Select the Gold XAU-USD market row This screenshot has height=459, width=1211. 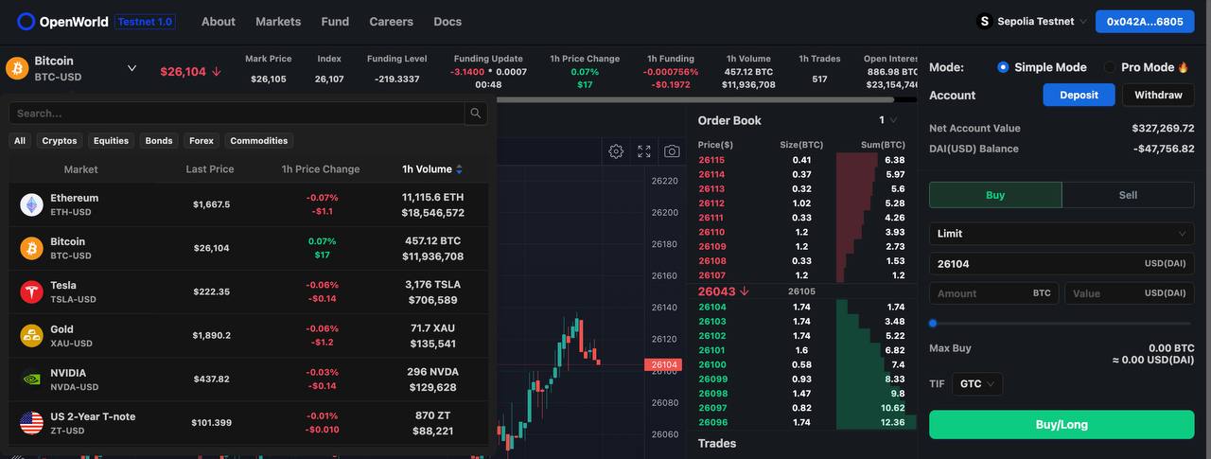tap(249, 335)
